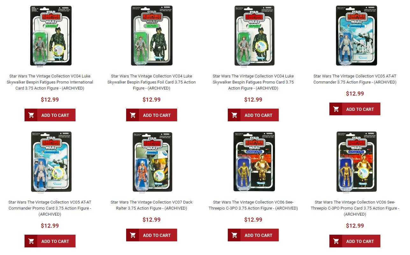Viewport: 410px width, 255px height.
Task: Click cart icon for Luke Bespin Promo International Card
Action: click(31, 115)
